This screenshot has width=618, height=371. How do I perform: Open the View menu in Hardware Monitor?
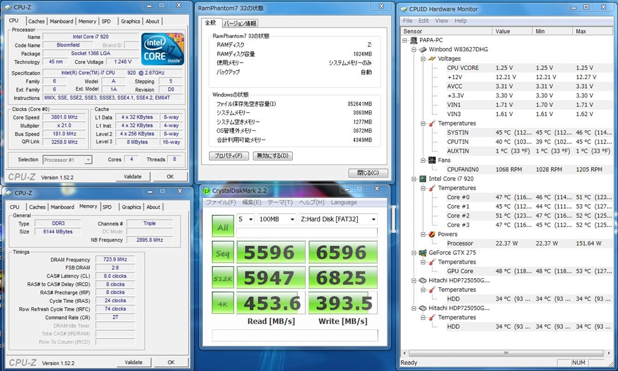(441, 21)
